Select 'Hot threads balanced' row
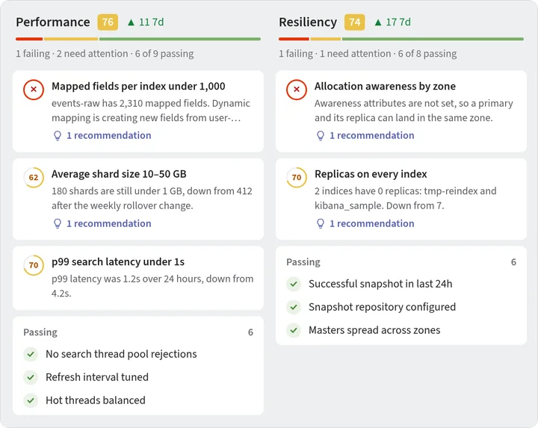Viewport: 538px width, 428px height. click(138, 400)
